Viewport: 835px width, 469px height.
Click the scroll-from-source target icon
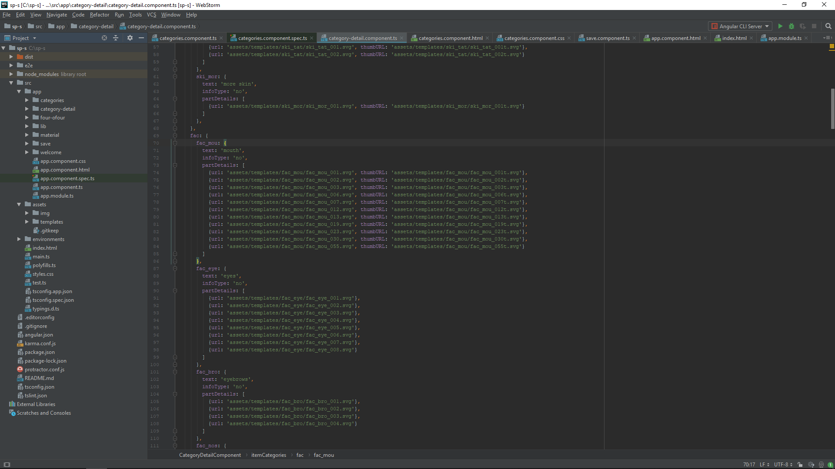(104, 38)
